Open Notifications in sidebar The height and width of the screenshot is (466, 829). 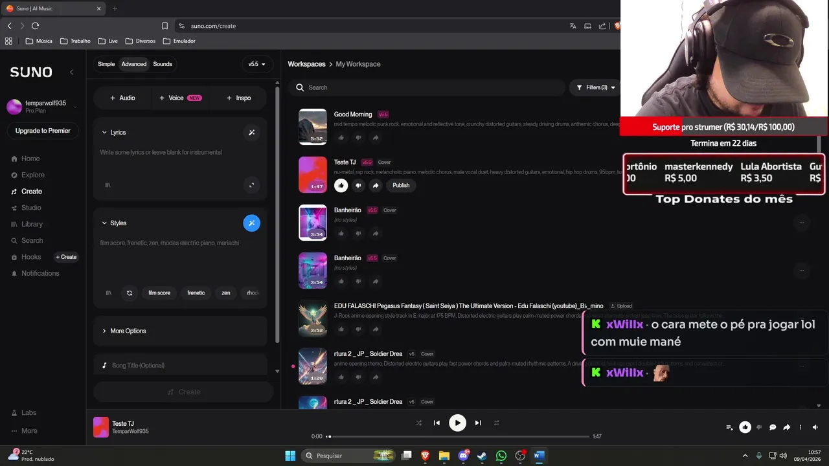[x=35, y=273]
